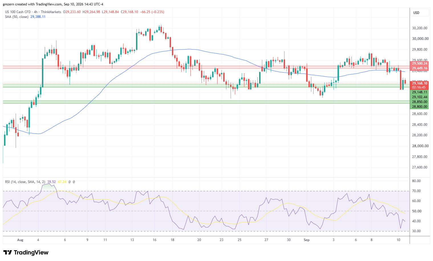433x261 pixels.
Task: Click the date label 13 on the time axis
Action: click(x=132, y=240)
